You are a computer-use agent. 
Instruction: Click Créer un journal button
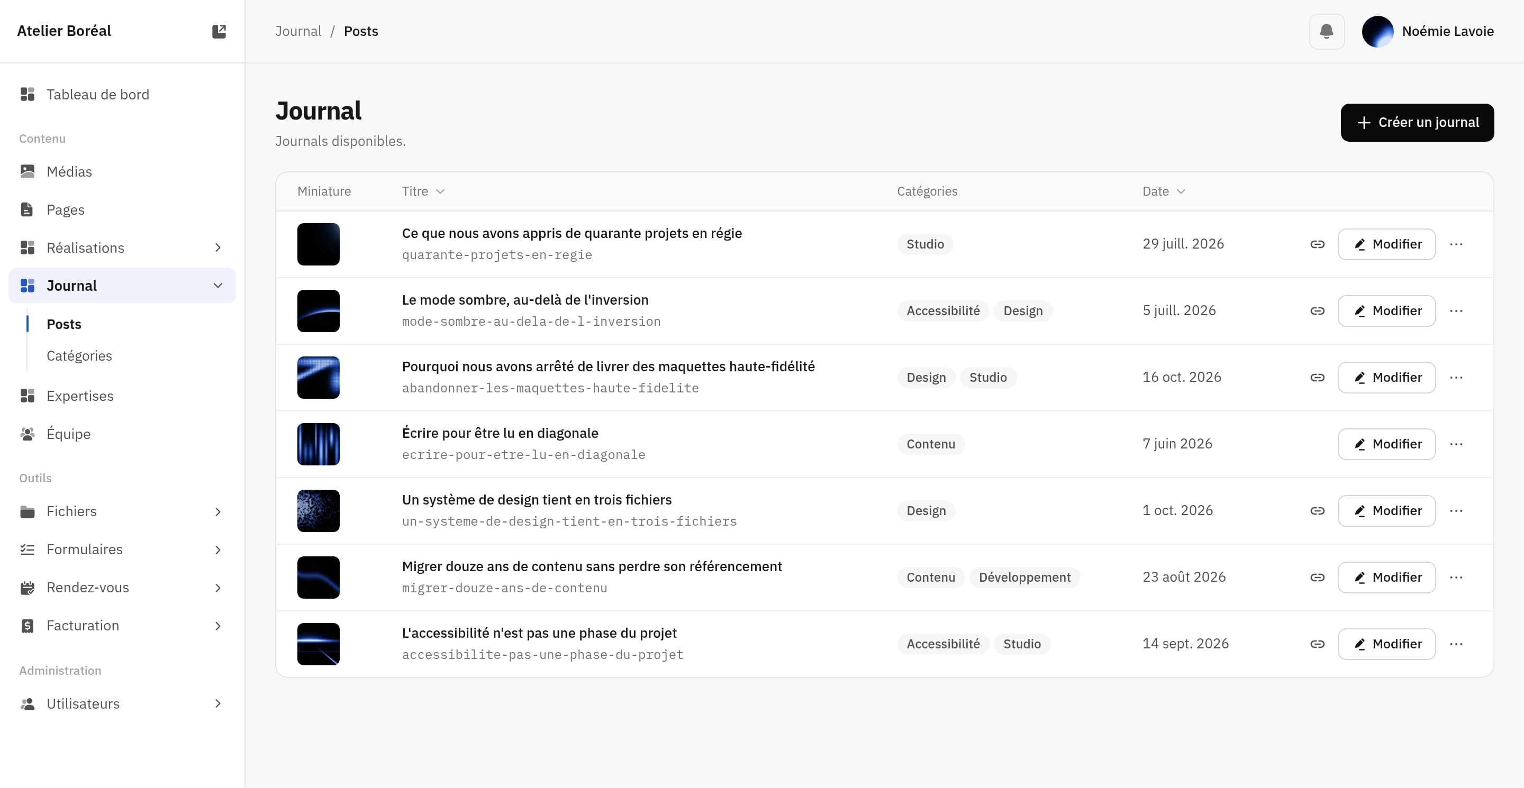[x=1417, y=122]
